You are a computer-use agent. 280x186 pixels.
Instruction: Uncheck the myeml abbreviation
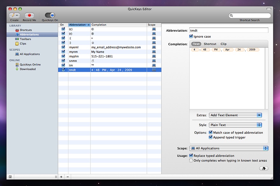[x=63, y=47]
